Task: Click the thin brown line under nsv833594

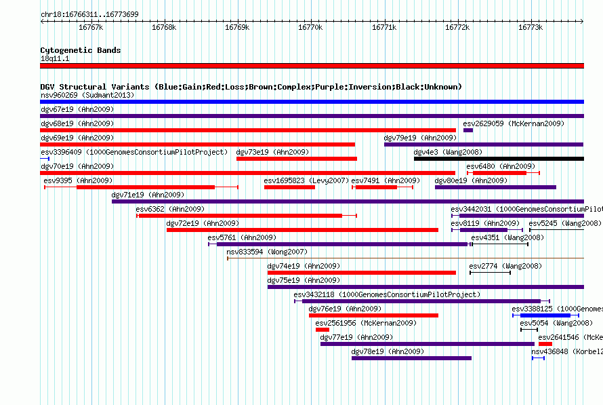Action: pyautogui.click(x=406, y=258)
